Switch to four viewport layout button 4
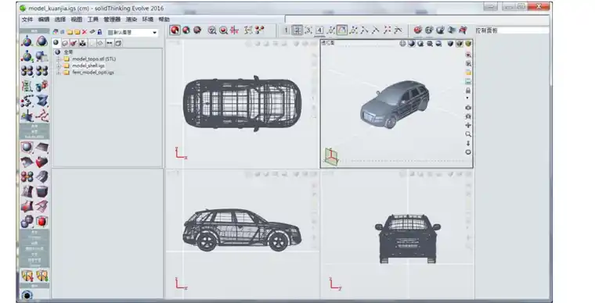The image size is (595, 303). (320, 30)
